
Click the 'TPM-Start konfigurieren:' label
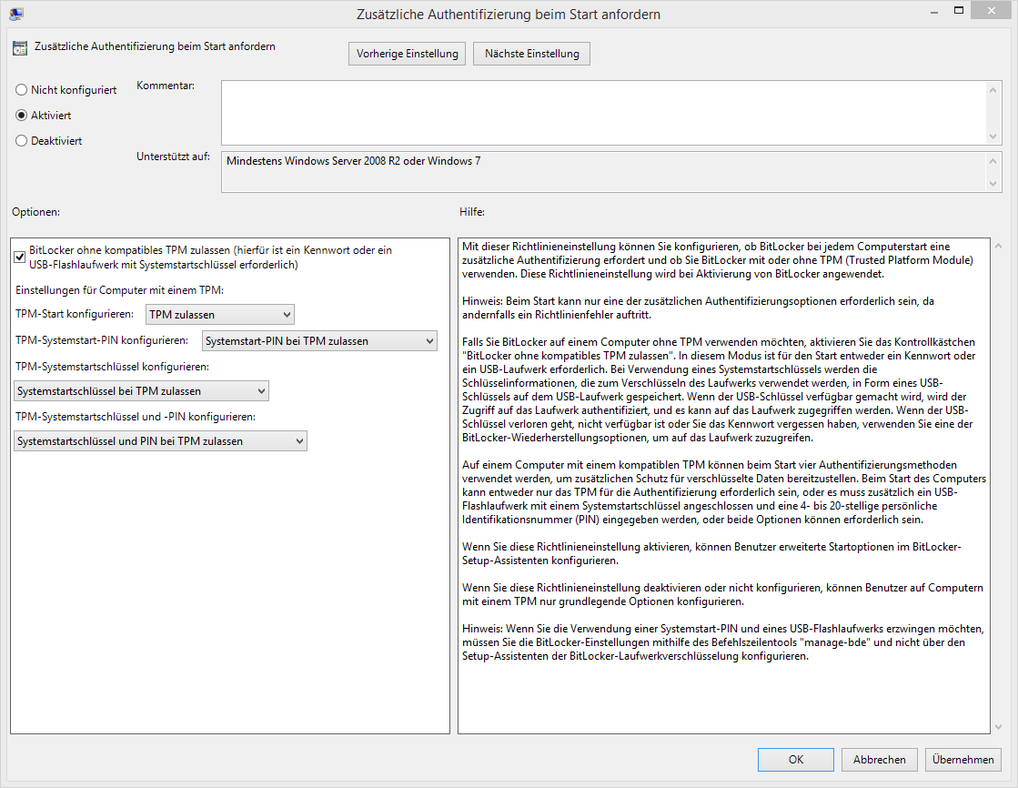[75, 314]
